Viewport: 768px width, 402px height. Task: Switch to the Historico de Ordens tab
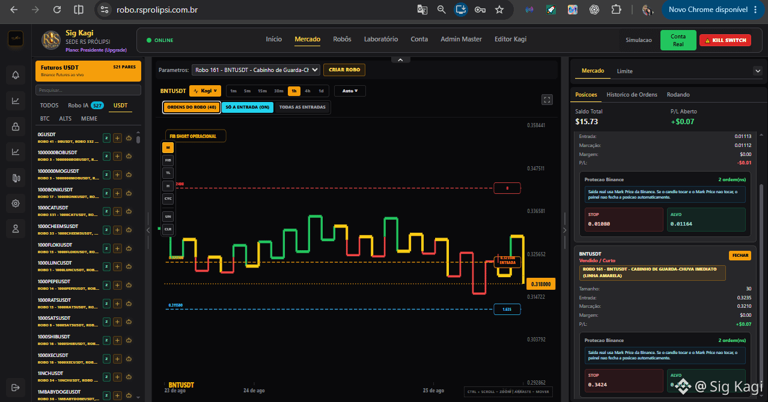632,95
